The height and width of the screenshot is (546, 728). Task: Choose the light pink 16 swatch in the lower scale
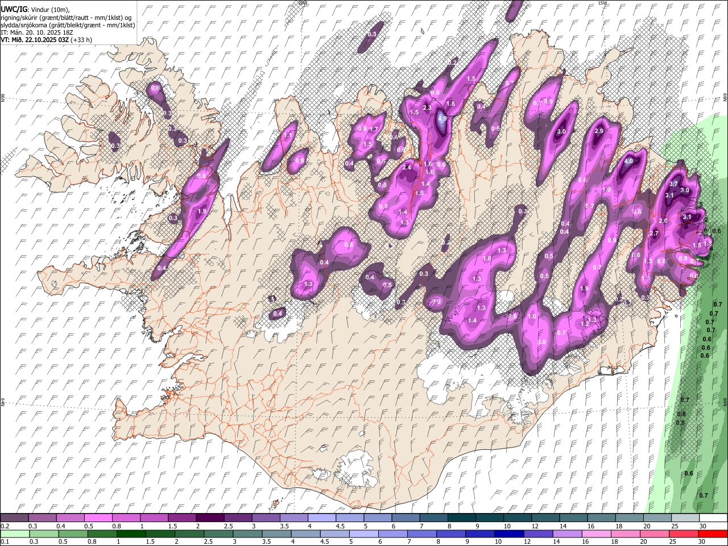(x=597, y=533)
